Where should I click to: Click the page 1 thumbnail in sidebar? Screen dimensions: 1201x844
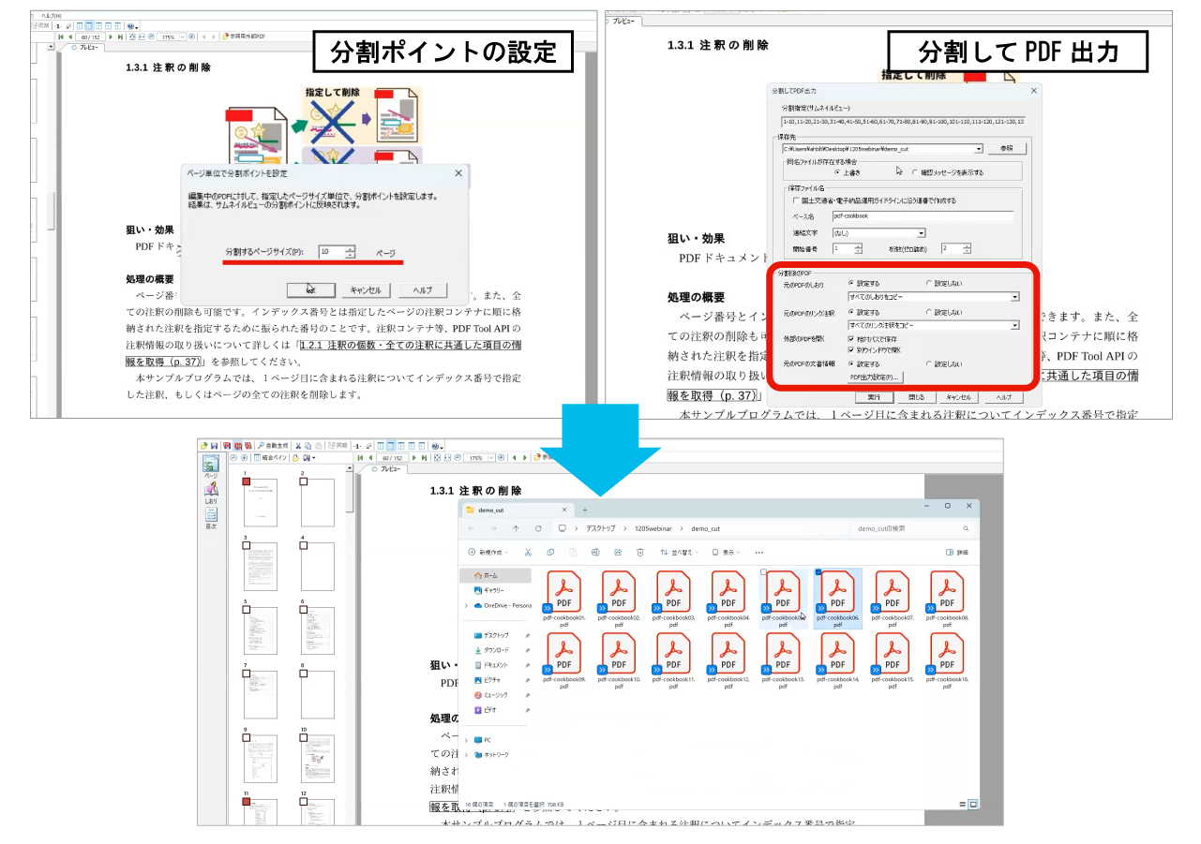click(263, 503)
